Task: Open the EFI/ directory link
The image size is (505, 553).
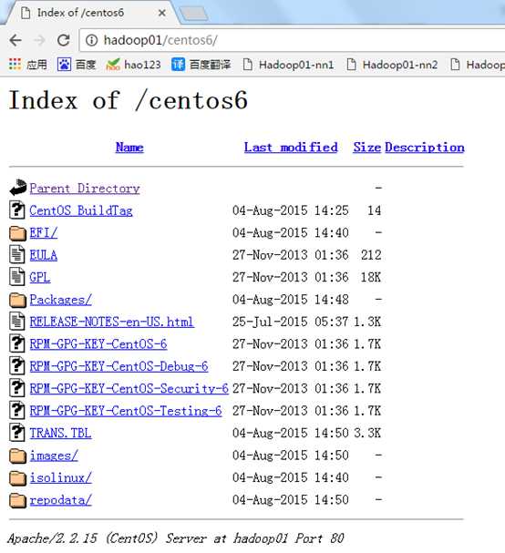Action: click(44, 232)
